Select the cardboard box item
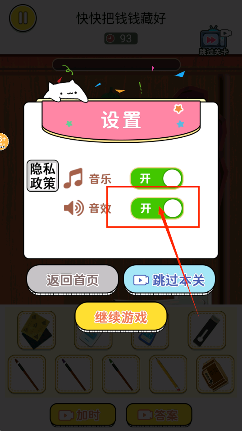The height and width of the screenshot is (431, 242). (215, 374)
